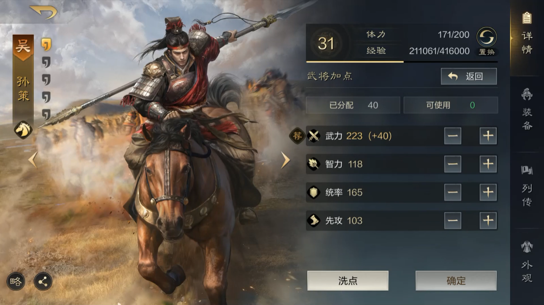This screenshot has width=544, height=305.
Task: Click the 返回 return button
Action: [x=469, y=76]
